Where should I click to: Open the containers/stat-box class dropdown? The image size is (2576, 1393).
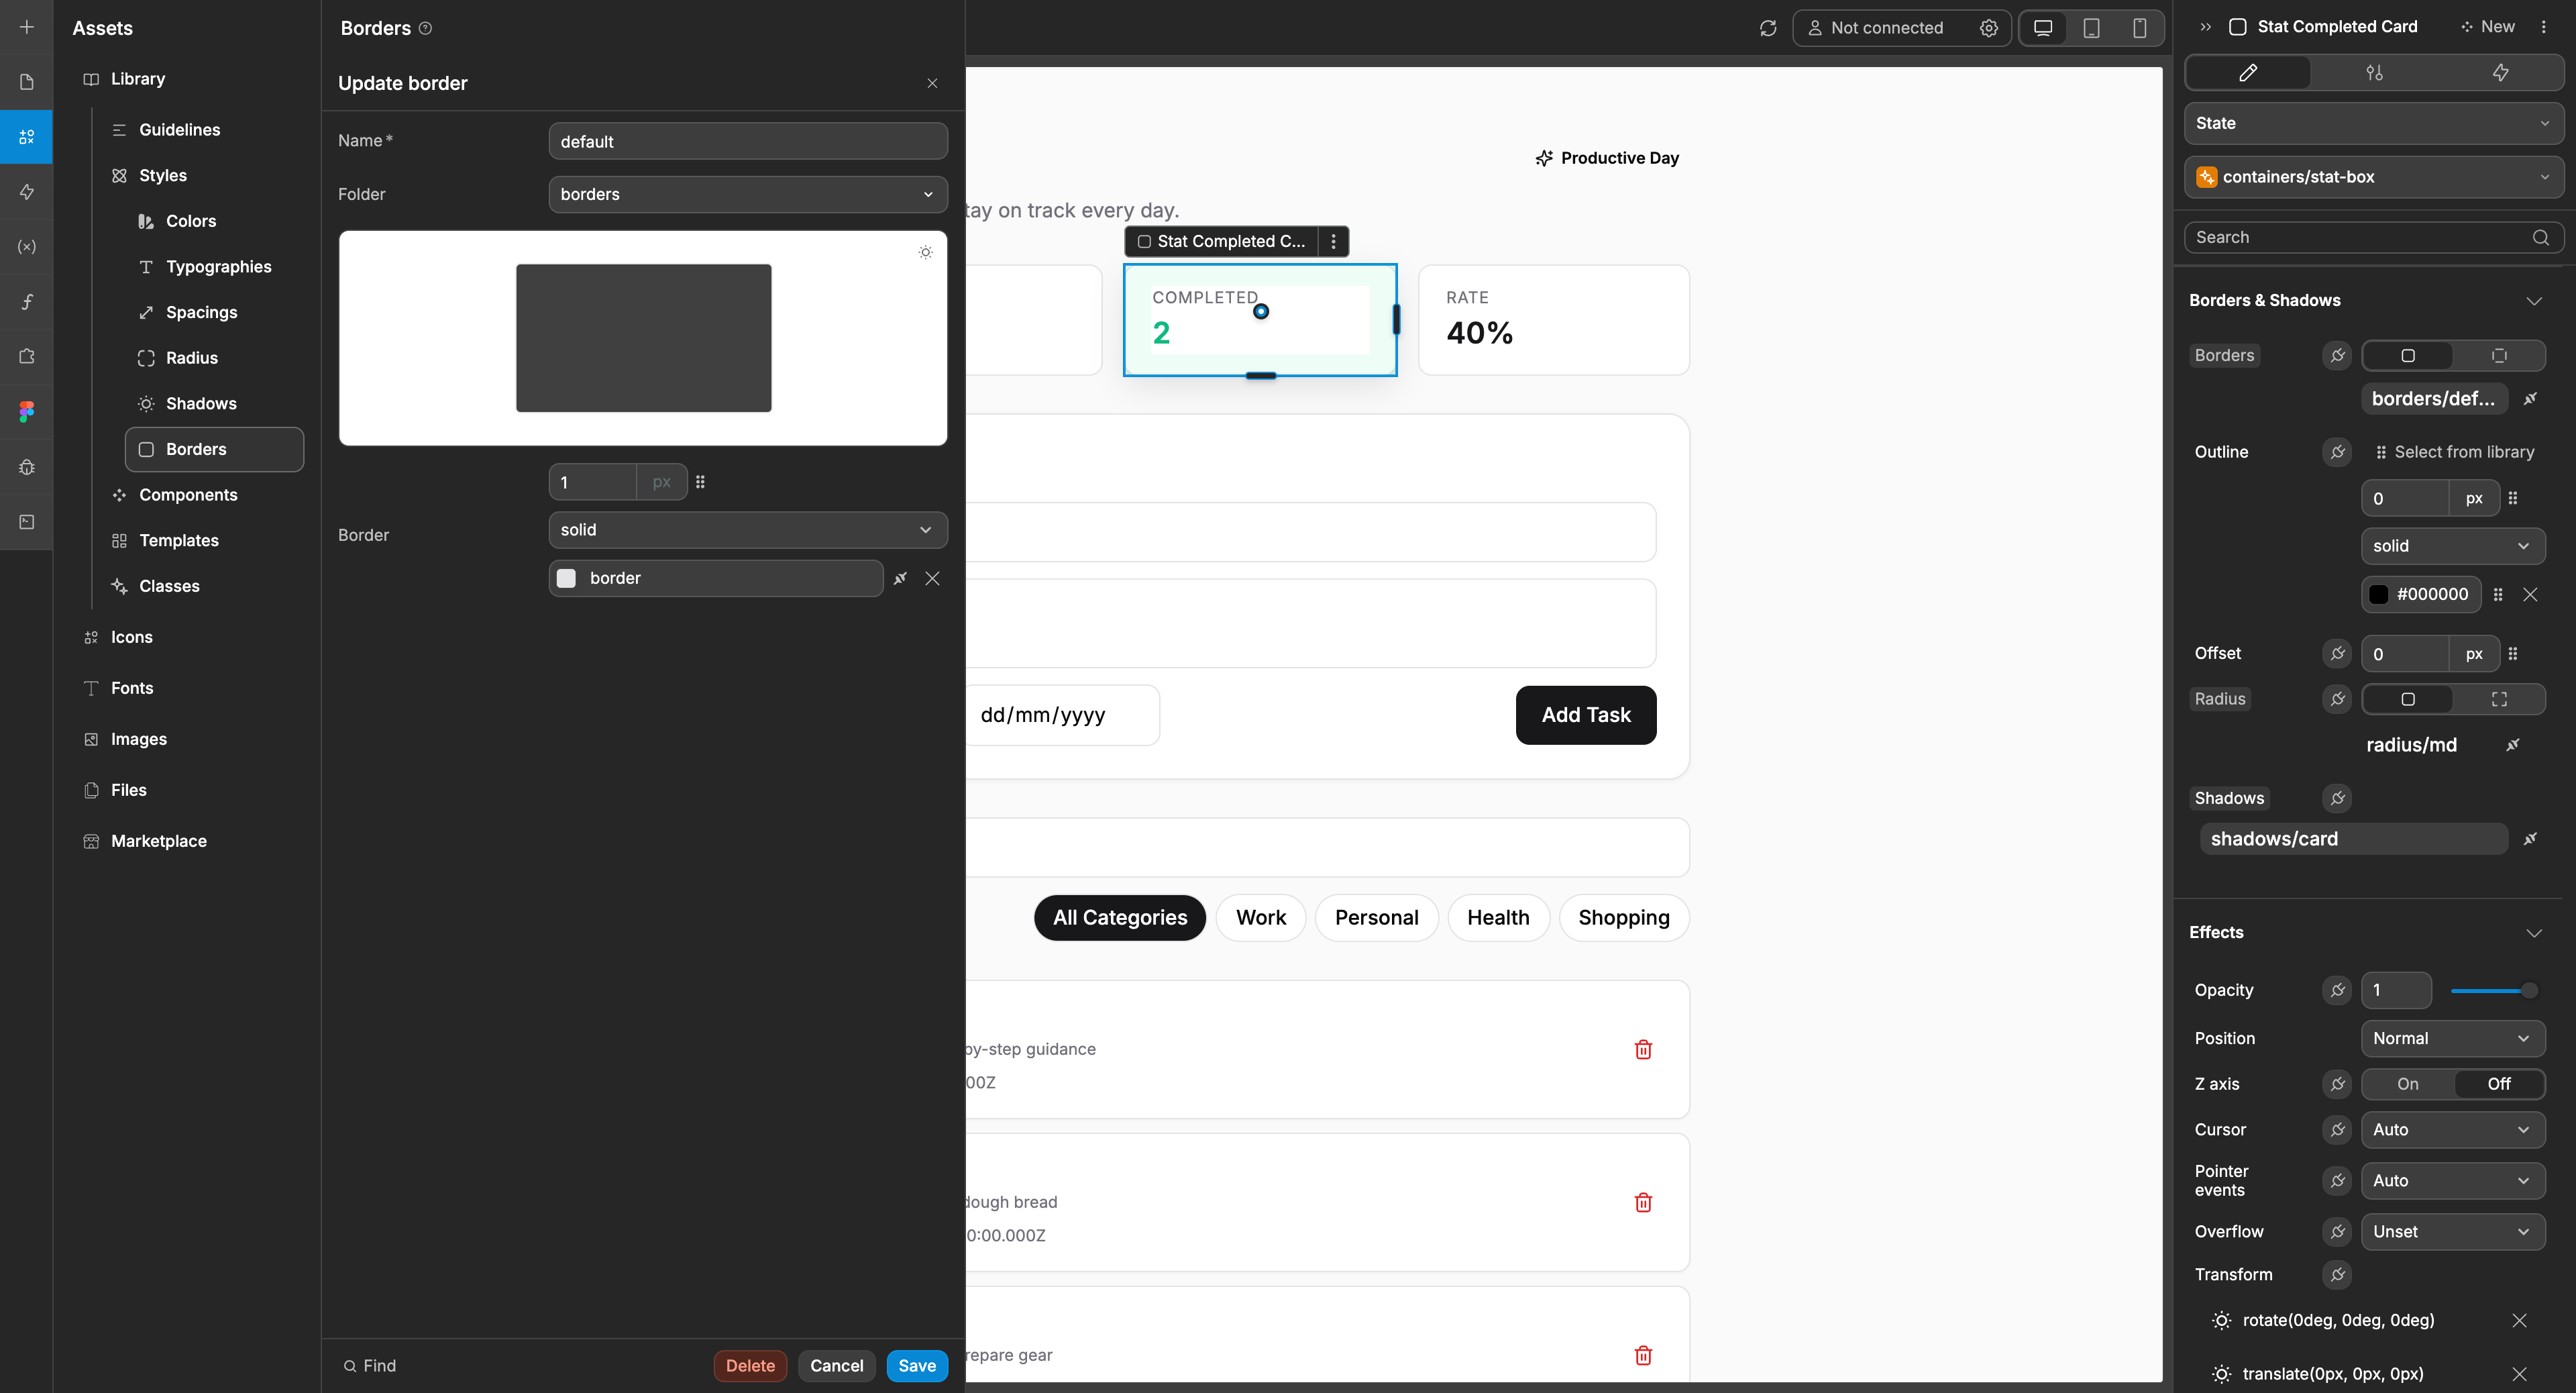point(2373,177)
